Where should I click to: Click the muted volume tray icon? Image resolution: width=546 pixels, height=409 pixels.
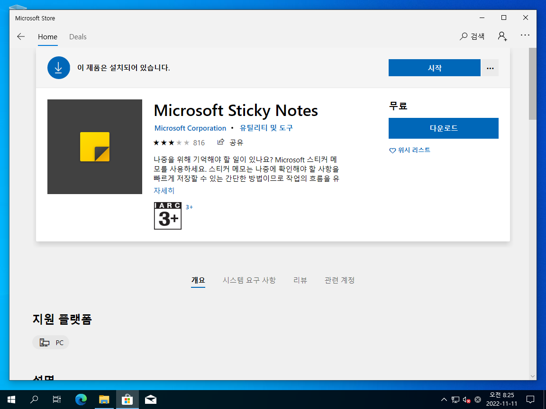tap(466, 400)
